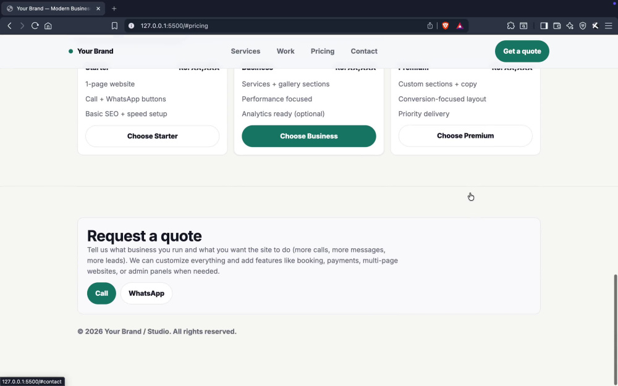
Task: Click 'Services + gallery sections' text
Action: coord(286,84)
